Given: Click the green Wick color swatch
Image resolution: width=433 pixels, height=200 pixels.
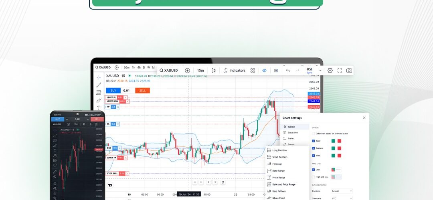Looking at the screenshot, I should 333,155.
